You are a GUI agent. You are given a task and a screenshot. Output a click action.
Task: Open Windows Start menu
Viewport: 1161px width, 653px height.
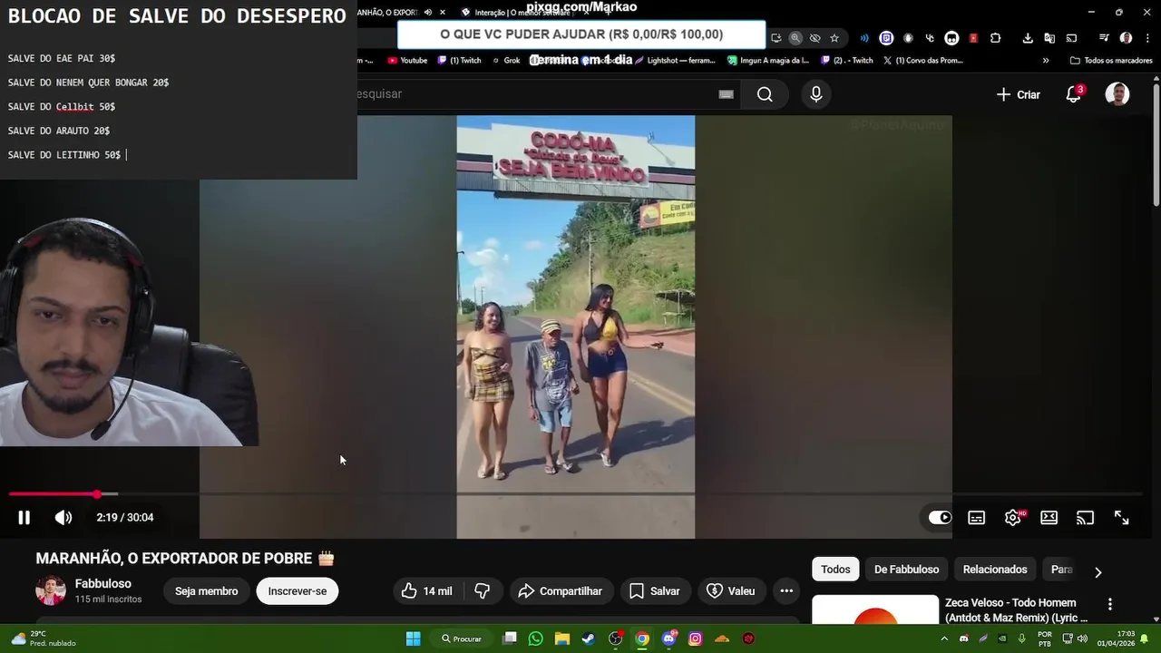[x=413, y=638]
